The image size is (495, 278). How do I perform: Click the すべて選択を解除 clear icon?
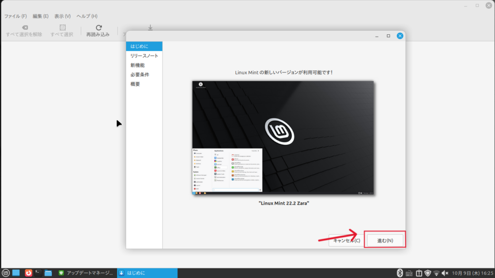[x=24, y=28]
